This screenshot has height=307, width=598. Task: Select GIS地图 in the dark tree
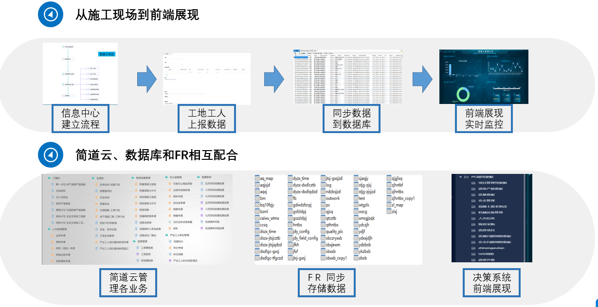pos(487,254)
